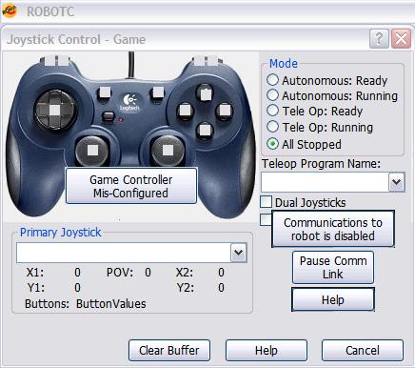Click the Game Controller Mis-Configured button

[131, 186]
